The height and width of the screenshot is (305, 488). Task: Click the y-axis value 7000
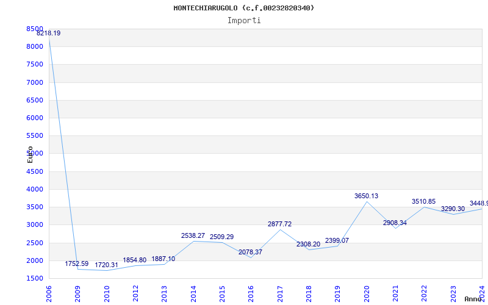point(35,82)
